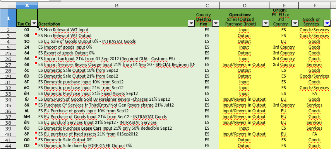Screen dimensions: 336x149
Task: Select column A header
Action: point(27,5)
